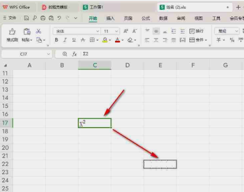Open the 公式 ribbon tab
The height and width of the screenshot is (192, 244).
coord(146,18)
